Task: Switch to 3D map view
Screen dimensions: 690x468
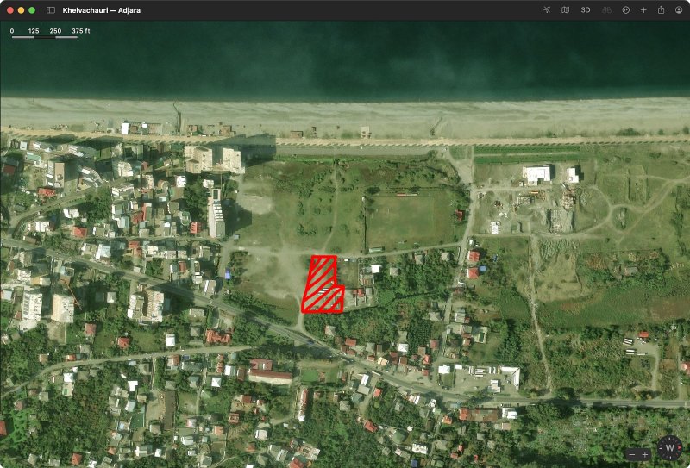Action: (586, 10)
